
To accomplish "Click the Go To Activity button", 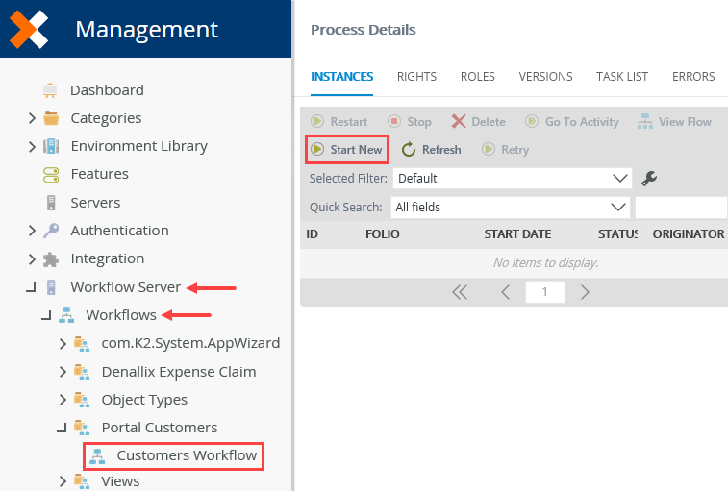I will click(x=572, y=122).
